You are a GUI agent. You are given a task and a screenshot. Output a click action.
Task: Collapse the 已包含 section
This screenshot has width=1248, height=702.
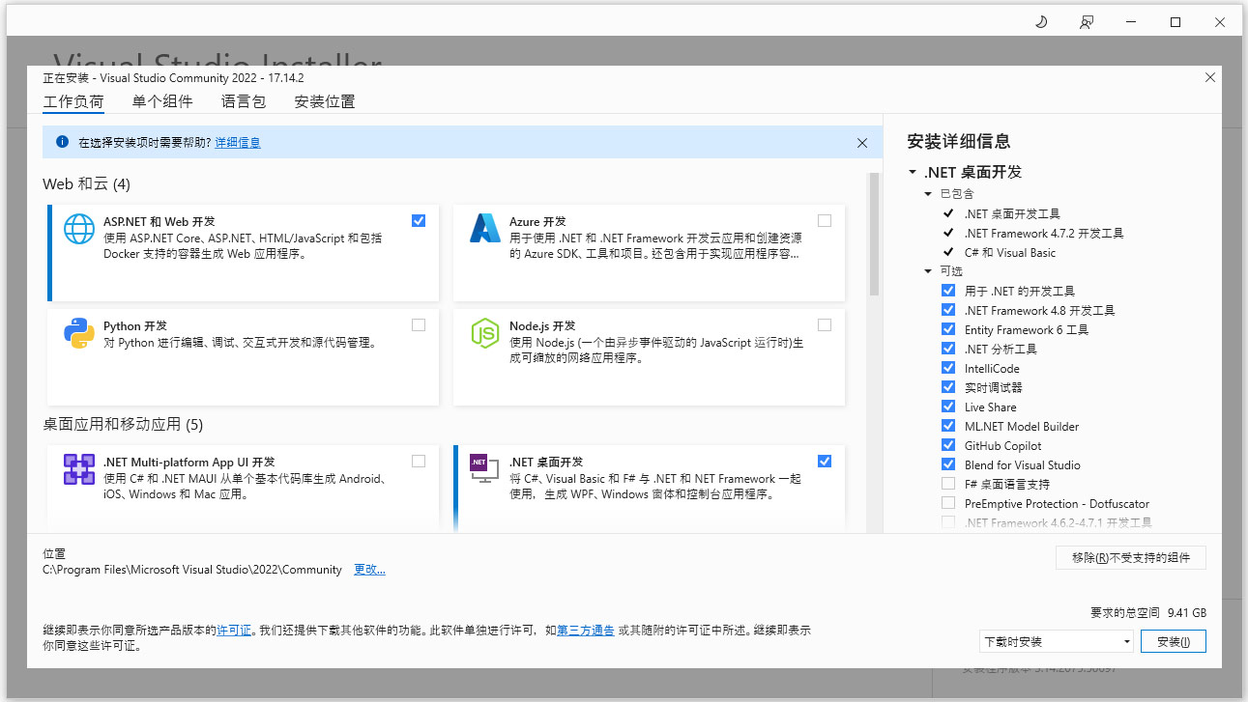point(928,194)
